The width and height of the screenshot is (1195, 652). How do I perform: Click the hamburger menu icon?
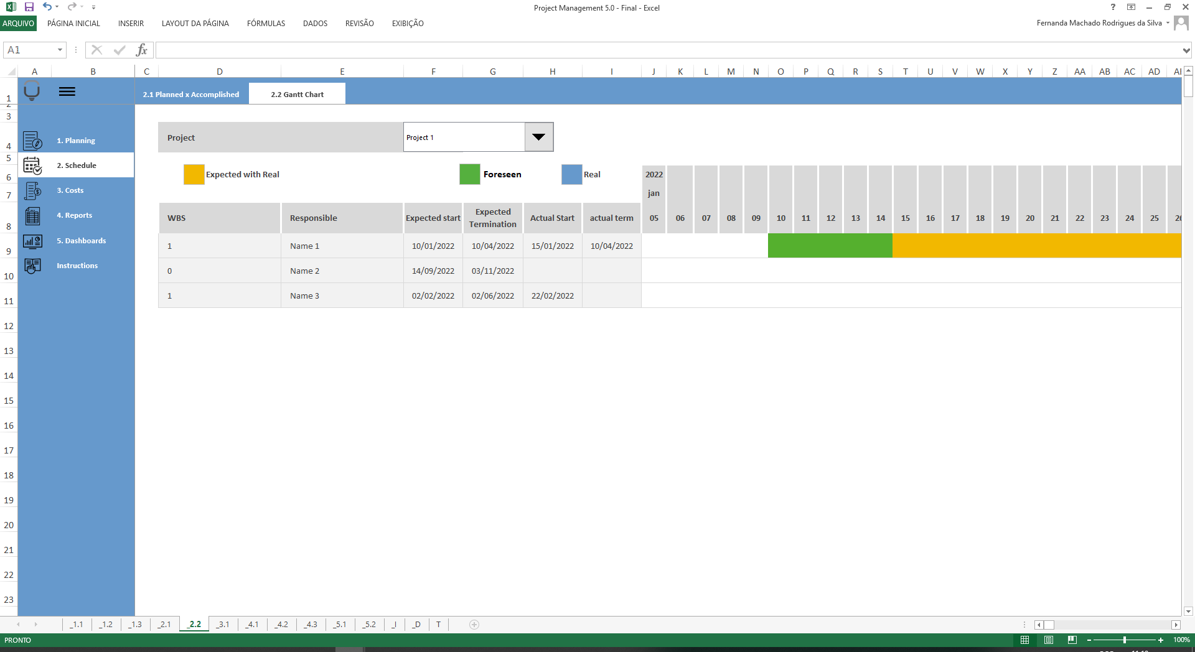click(67, 91)
